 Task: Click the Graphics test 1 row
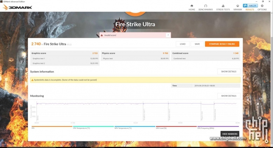(x=65, y=59)
